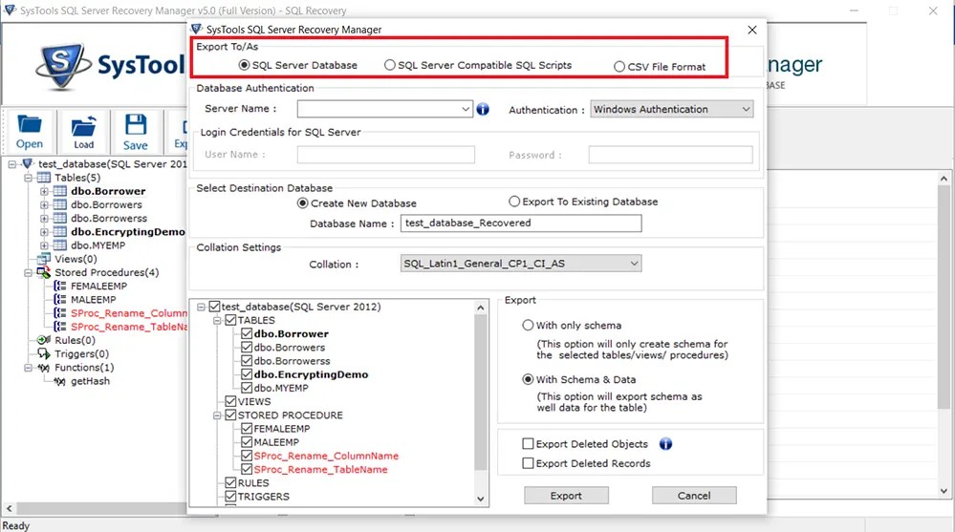The width and height of the screenshot is (955, 532).
Task: Collapse Functions(1) node in main tree
Action: point(28,368)
